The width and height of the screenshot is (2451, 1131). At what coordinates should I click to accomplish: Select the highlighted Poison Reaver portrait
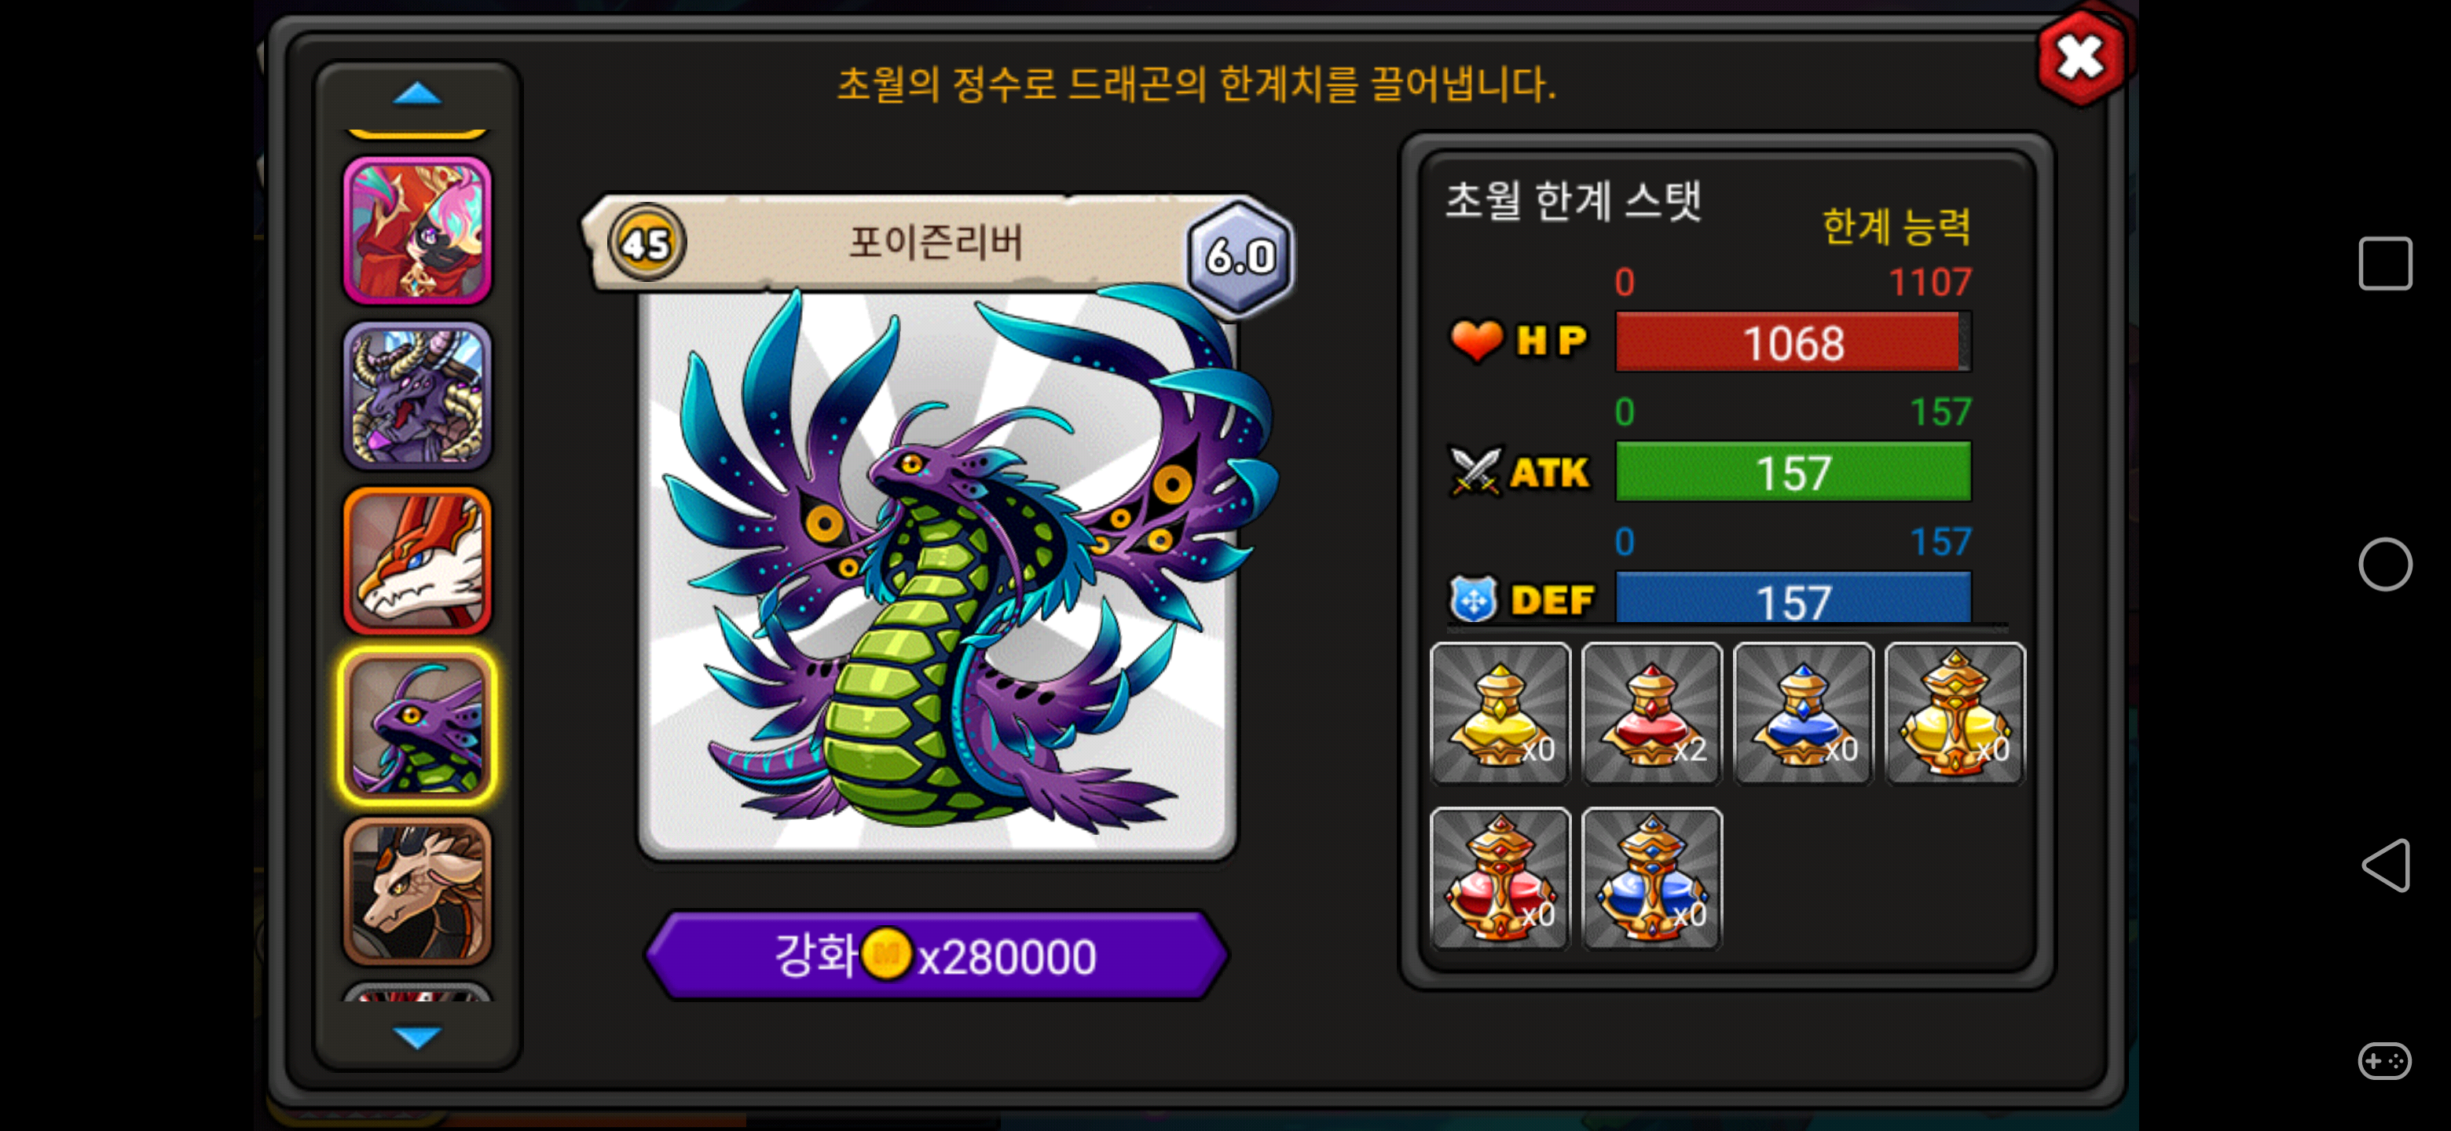(x=418, y=726)
